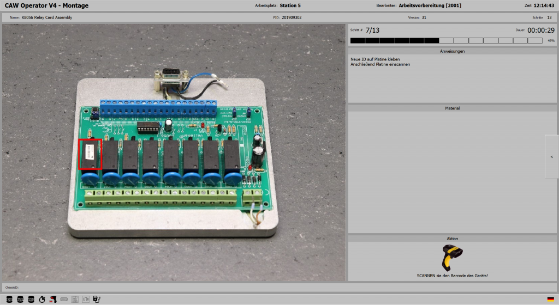Click the multimeter measurement device icon

click(97, 300)
